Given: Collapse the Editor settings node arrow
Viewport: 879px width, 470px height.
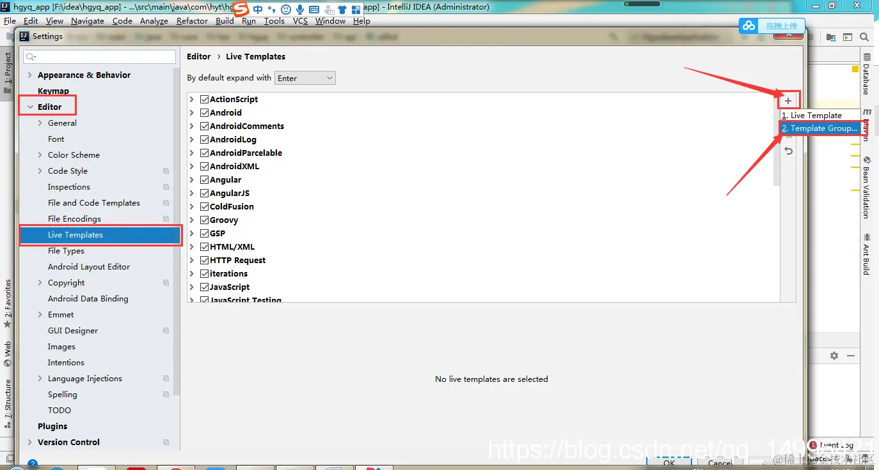Looking at the screenshot, I should coord(29,107).
